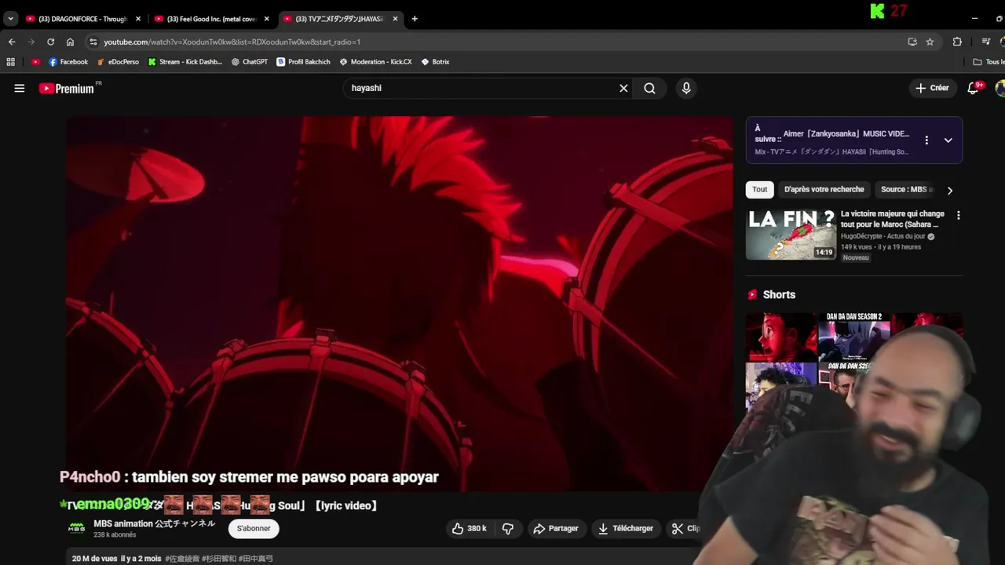The height and width of the screenshot is (565, 1005).
Task: Download the video with Télécharger
Action: pos(625,528)
